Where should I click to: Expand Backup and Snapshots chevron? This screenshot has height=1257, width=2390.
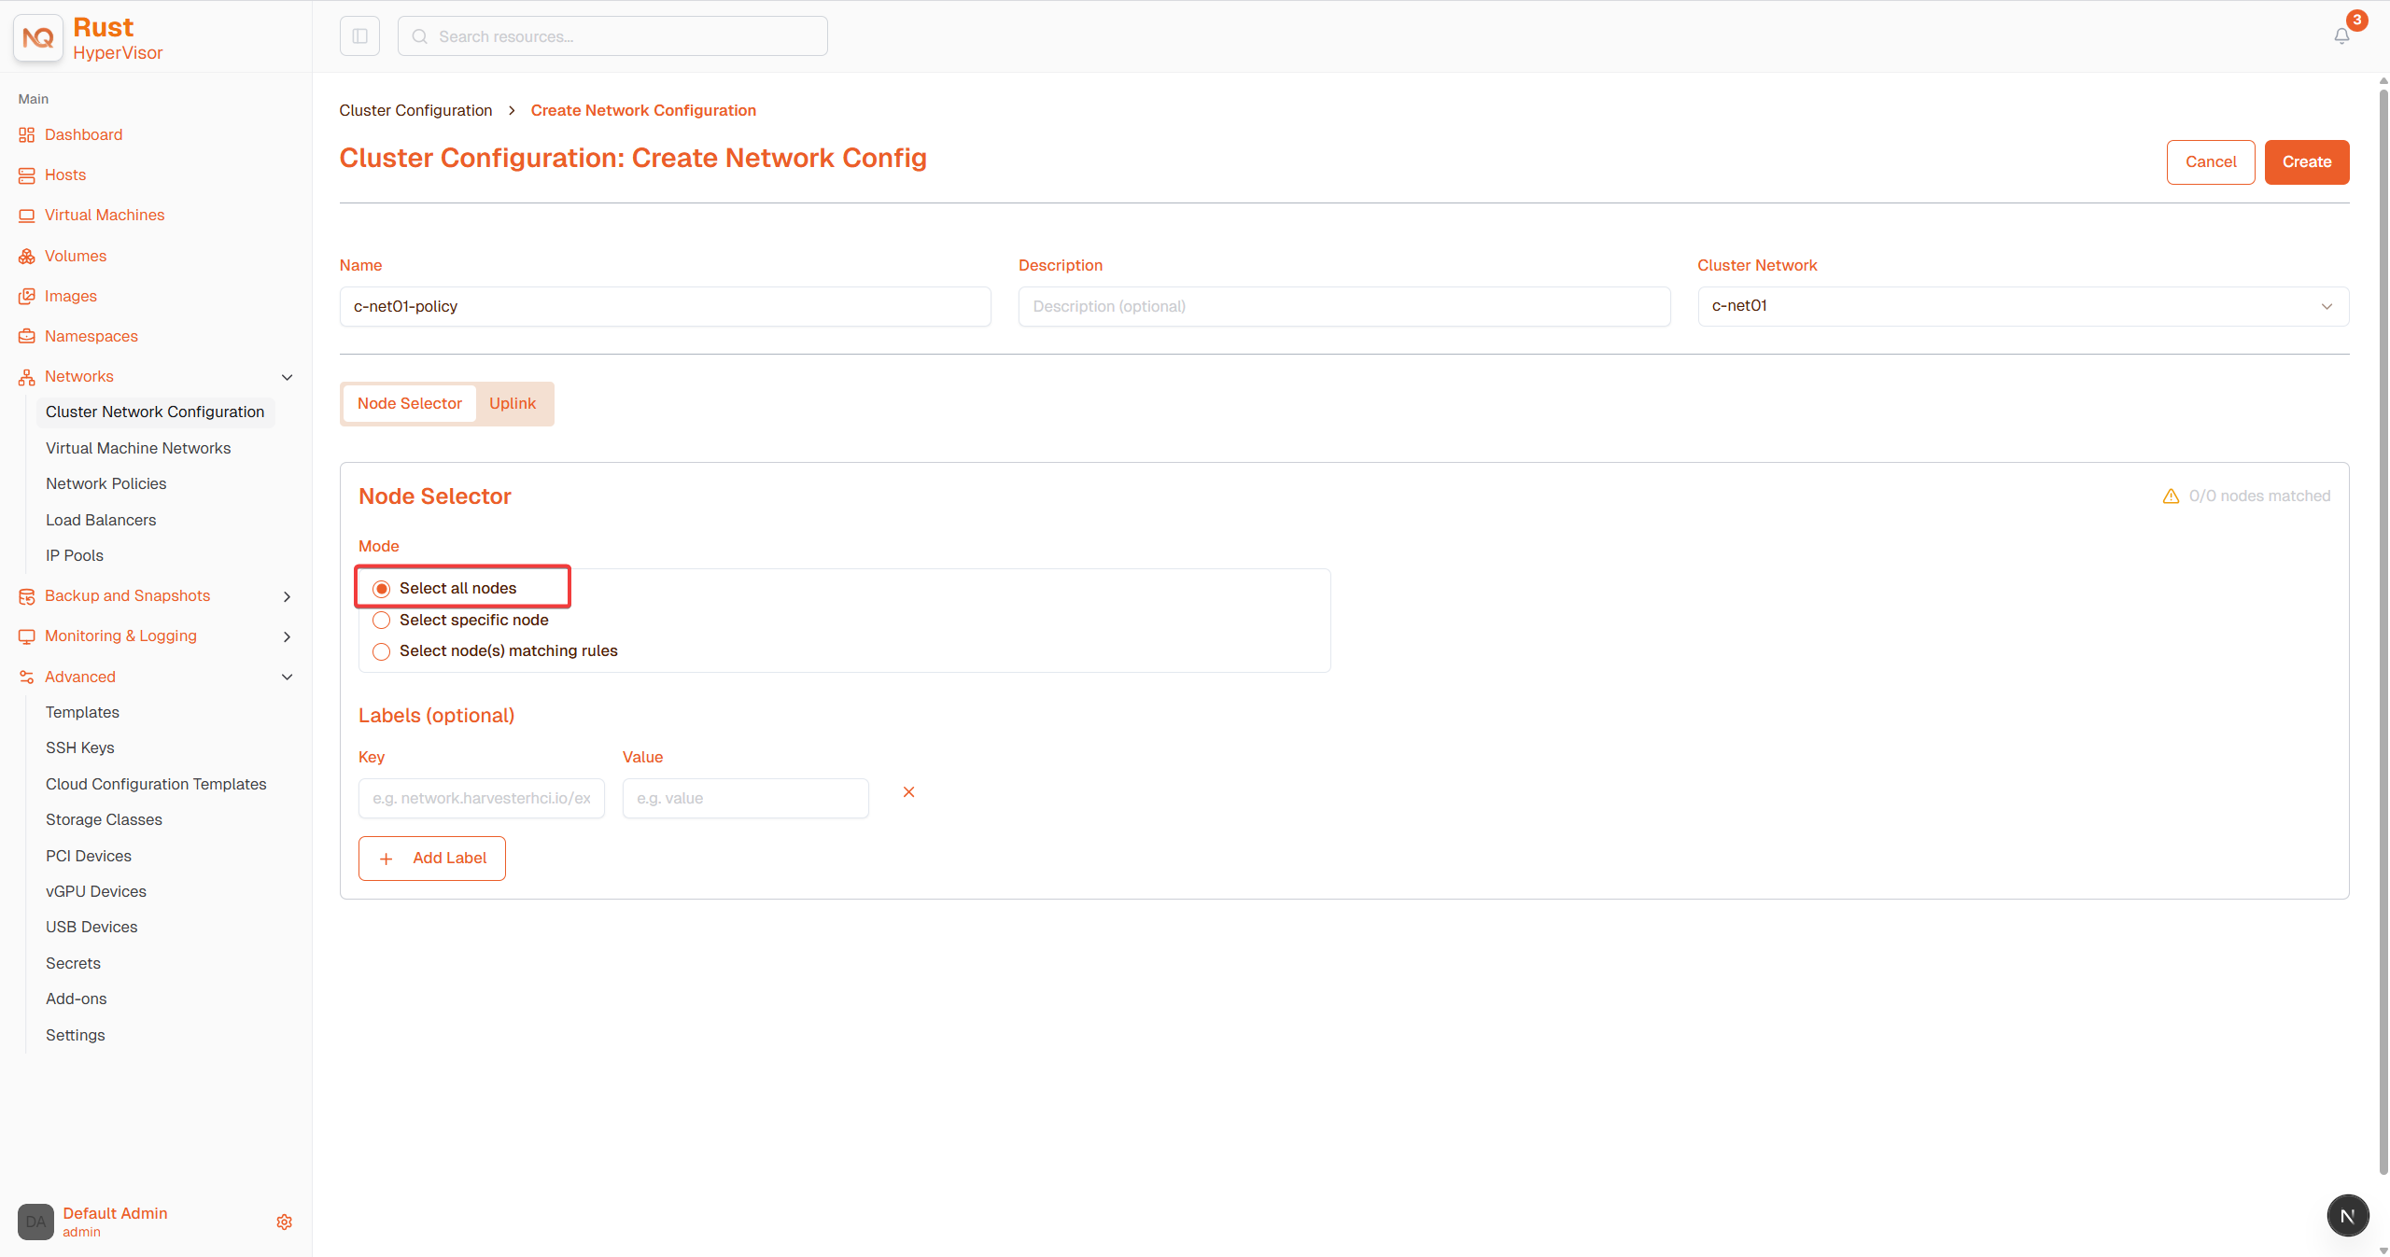287,596
